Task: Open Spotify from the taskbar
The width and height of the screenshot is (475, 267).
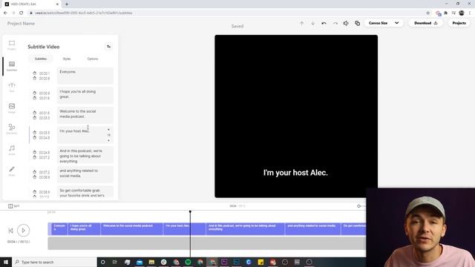Action: pos(188,262)
